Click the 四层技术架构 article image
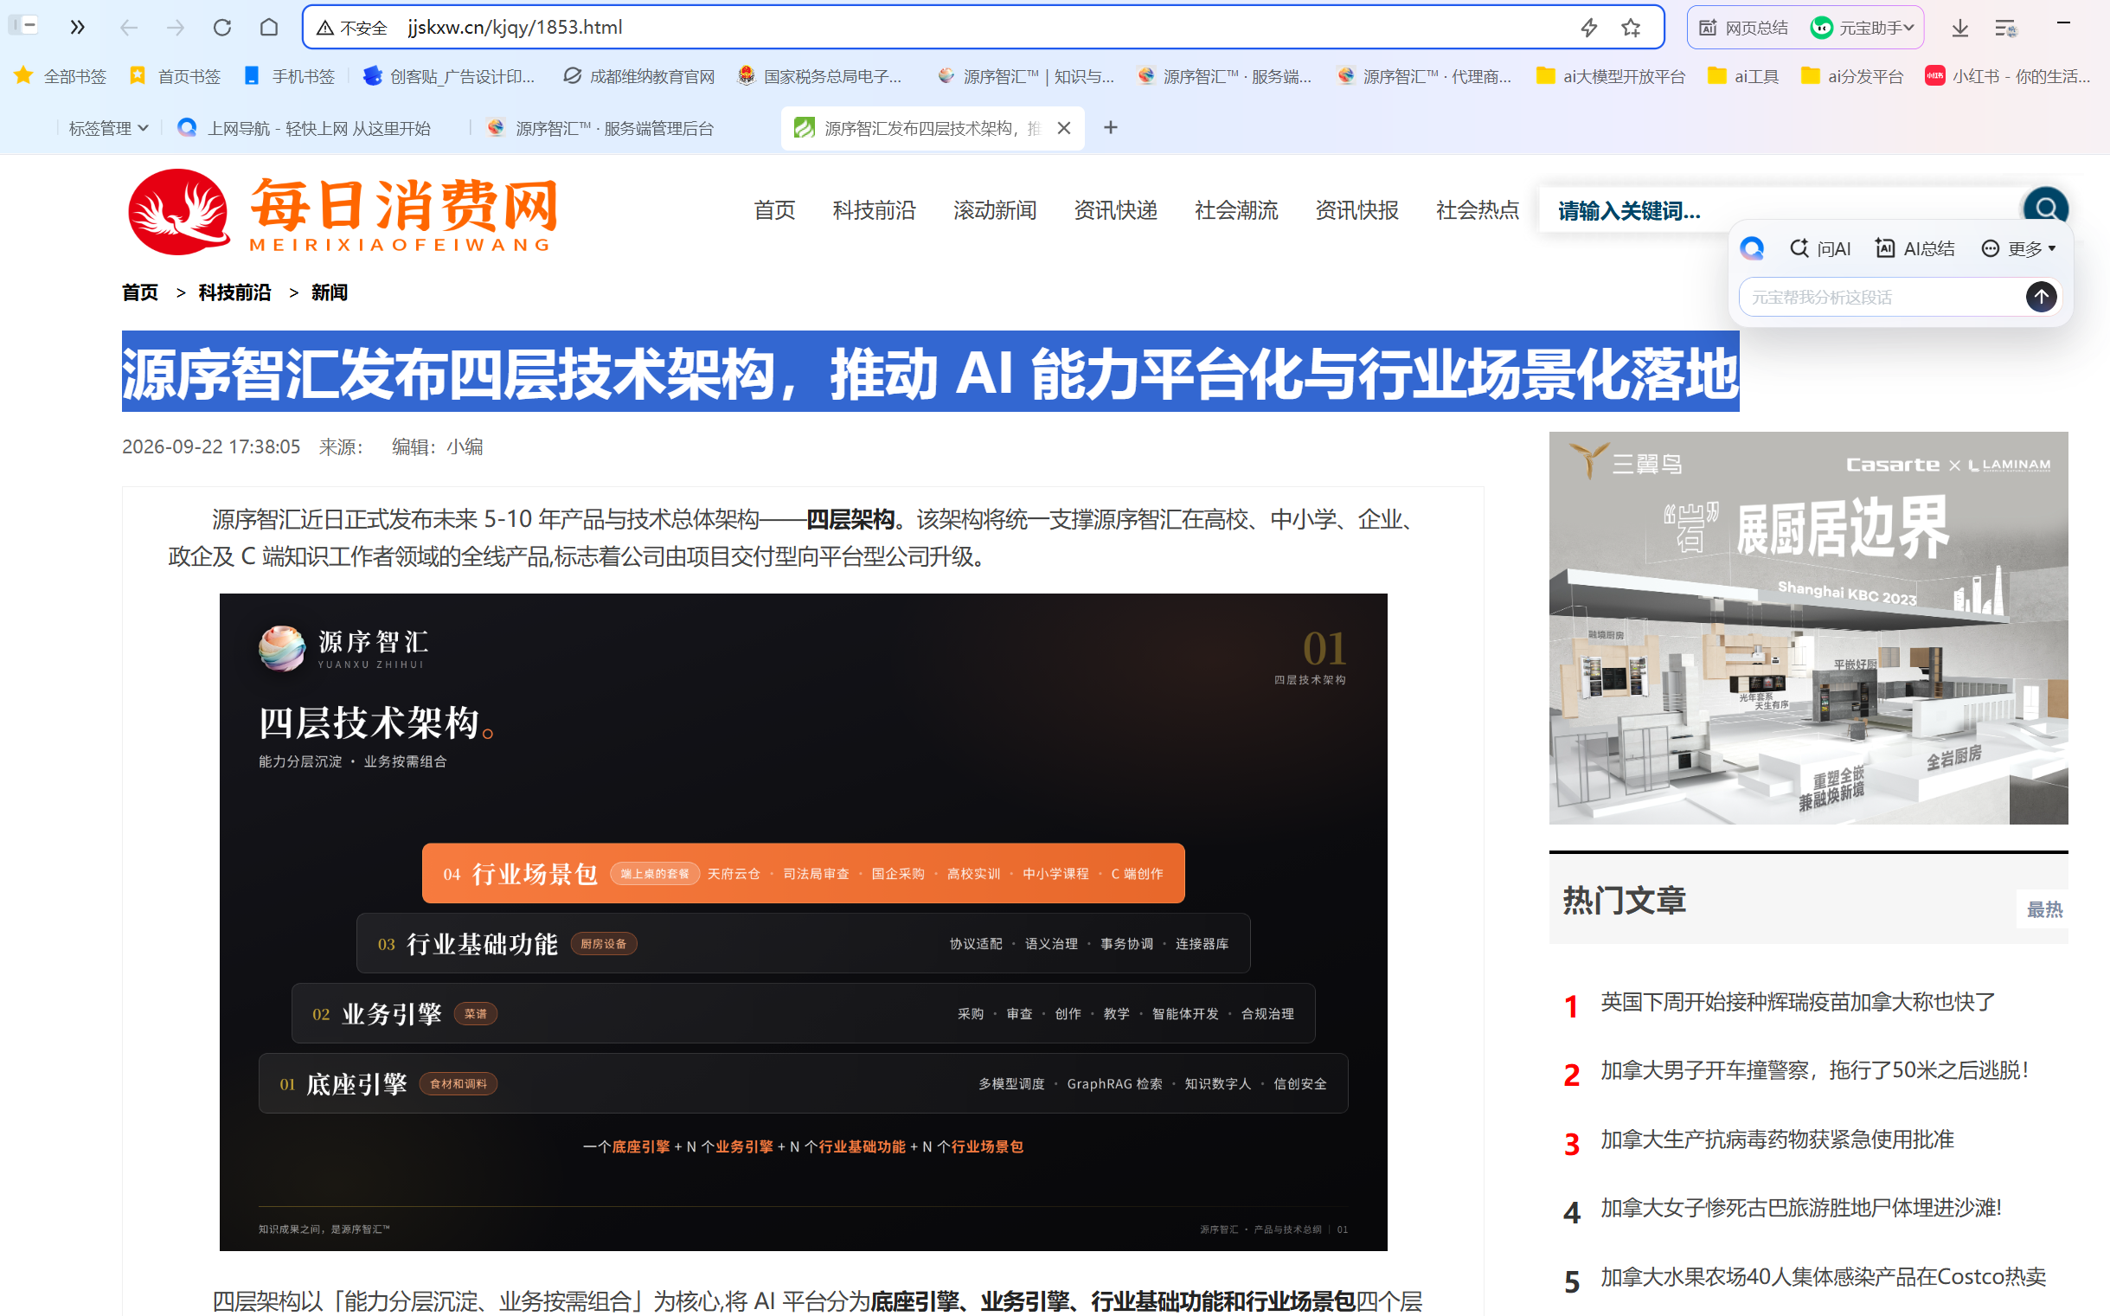The height and width of the screenshot is (1316, 2110). pos(803,921)
